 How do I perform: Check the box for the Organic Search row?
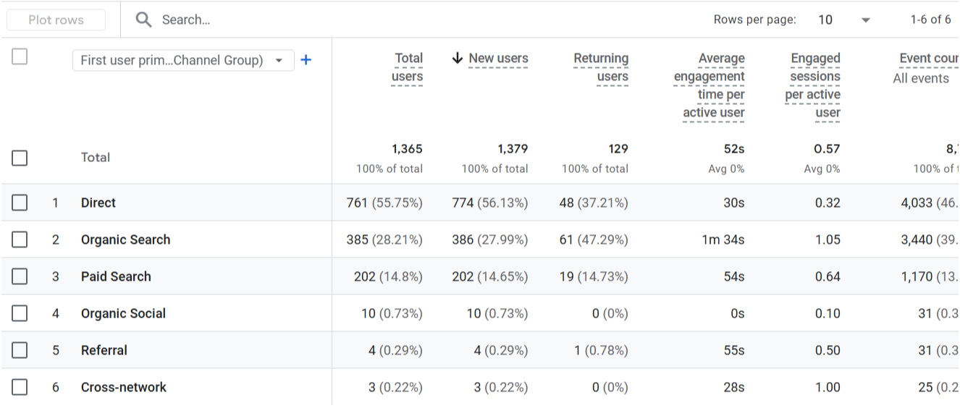[x=20, y=239]
